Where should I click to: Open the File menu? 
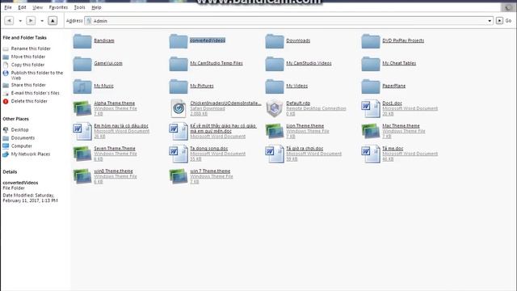click(8, 7)
